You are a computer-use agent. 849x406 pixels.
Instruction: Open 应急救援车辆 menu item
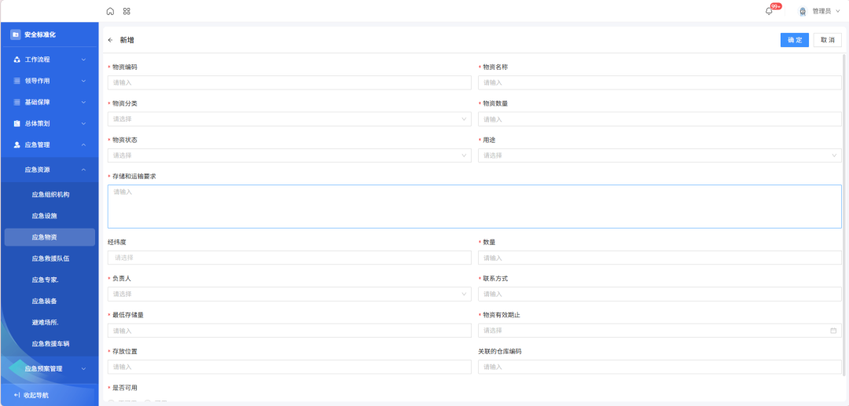(x=50, y=344)
